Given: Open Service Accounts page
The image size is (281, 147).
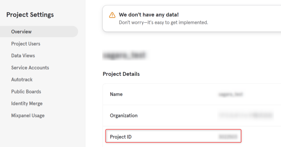Looking at the screenshot, I should (x=30, y=68).
